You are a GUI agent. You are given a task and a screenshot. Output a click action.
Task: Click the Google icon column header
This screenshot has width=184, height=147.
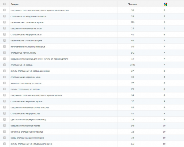coord(165,4)
